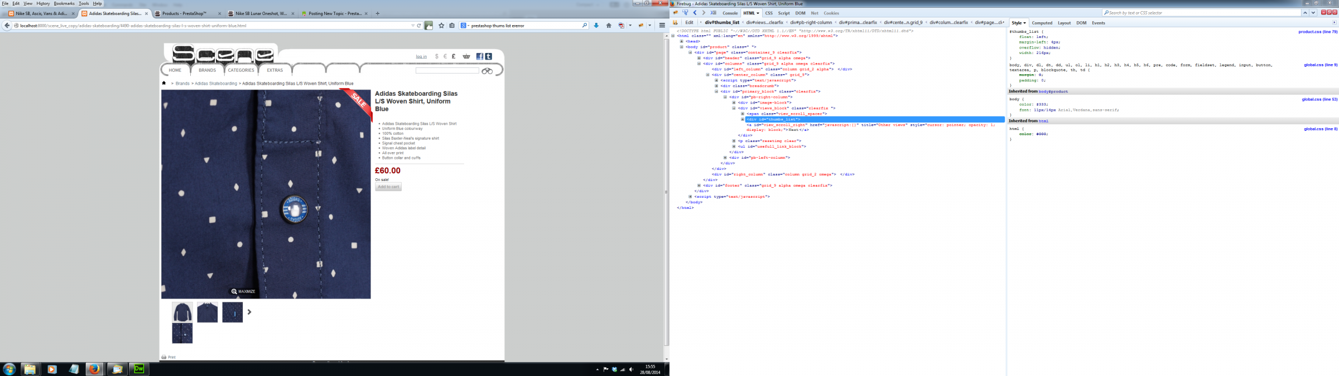The image size is (1339, 376).
Task: Open the Events side panel tab
Action: tap(1098, 23)
